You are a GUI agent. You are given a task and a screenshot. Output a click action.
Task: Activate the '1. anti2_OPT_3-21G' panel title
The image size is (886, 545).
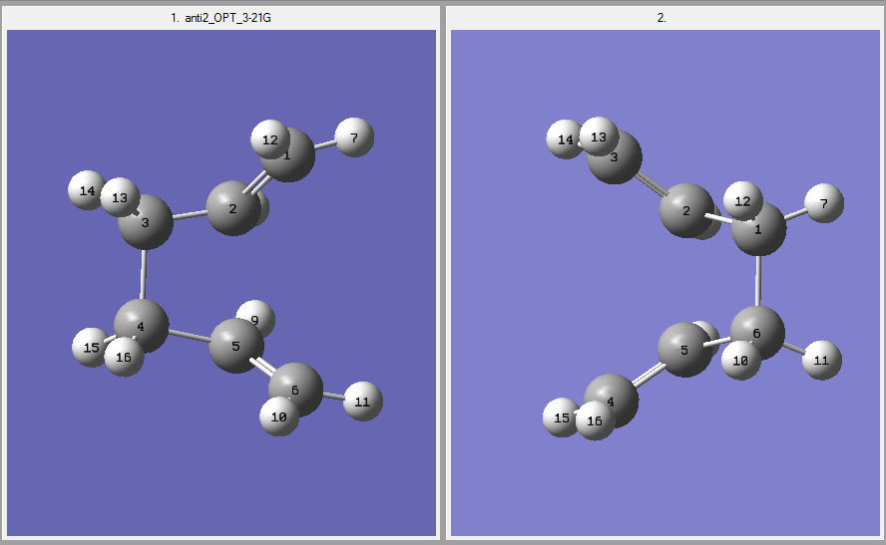[x=221, y=18]
